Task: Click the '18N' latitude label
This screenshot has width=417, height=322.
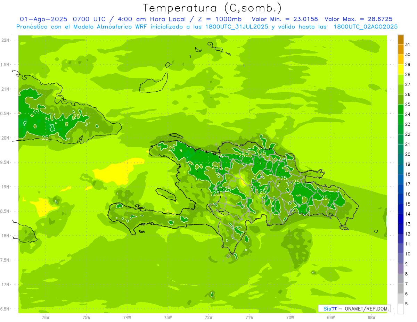Action: tap(6, 236)
